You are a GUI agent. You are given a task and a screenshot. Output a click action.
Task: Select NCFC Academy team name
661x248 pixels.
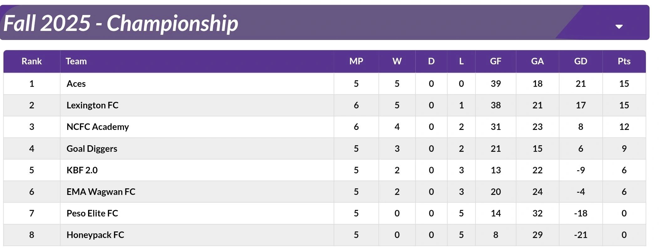point(98,127)
